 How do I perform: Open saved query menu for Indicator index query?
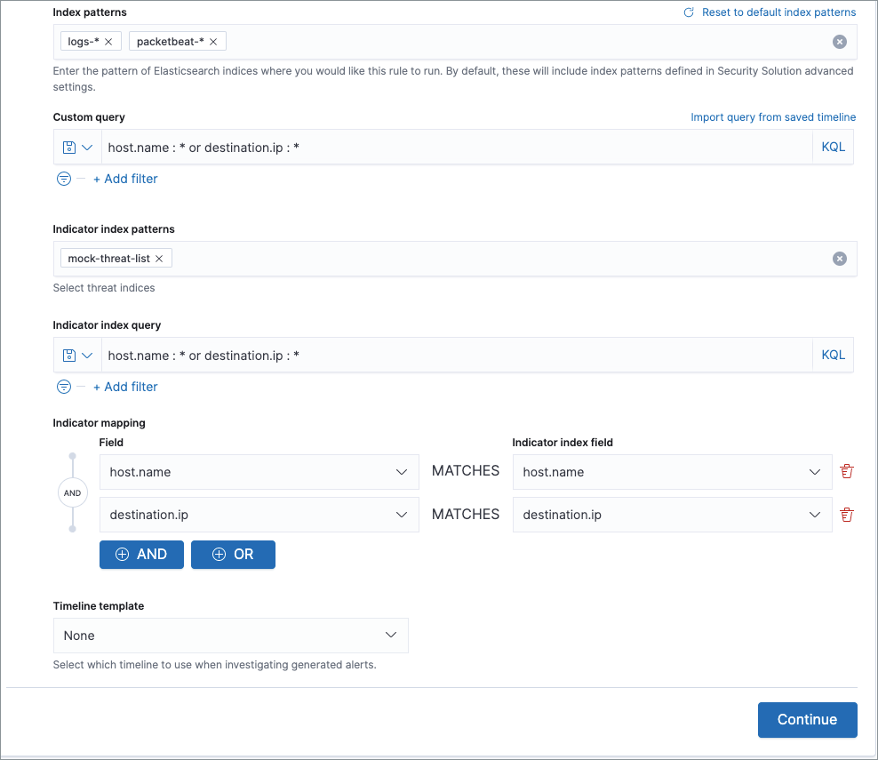click(77, 356)
